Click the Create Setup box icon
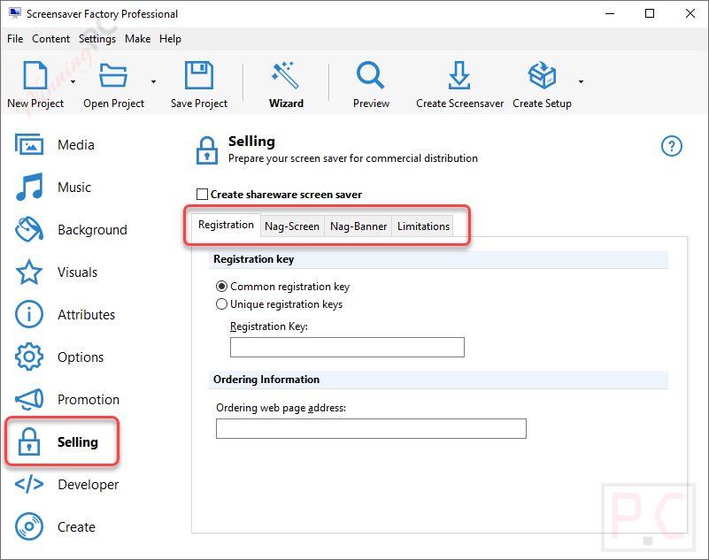The width and height of the screenshot is (709, 560). click(542, 75)
